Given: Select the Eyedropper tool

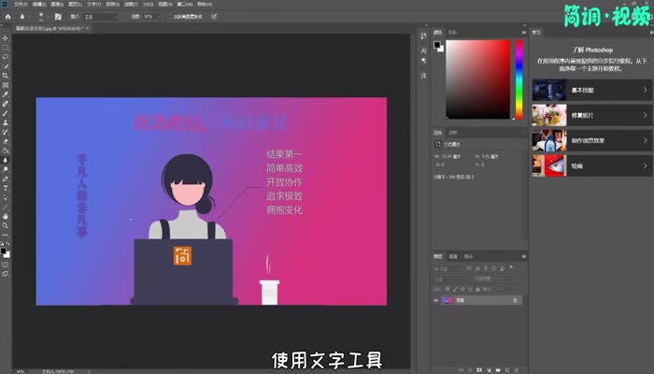Looking at the screenshot, I should click(6, 93).
